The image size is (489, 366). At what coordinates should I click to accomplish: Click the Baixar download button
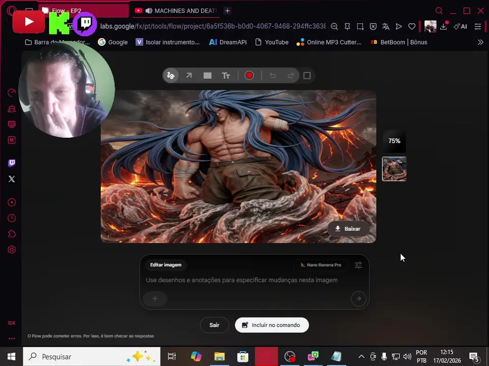(348, 229)
